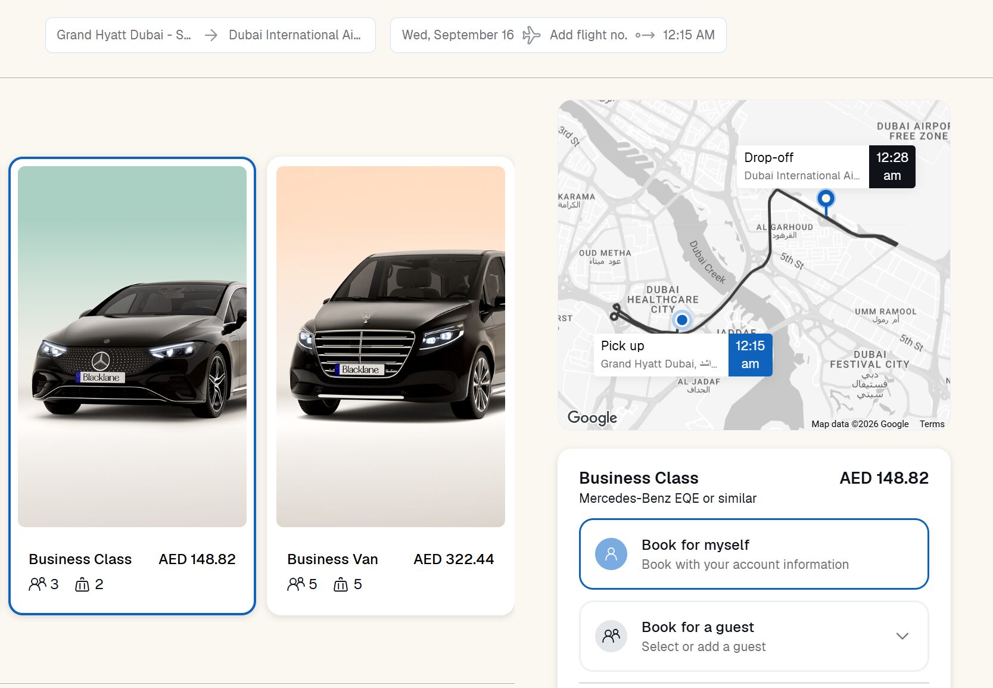The image size is (993, 688).
Task: Change the 12:15 AM pickup time
Action: click(x=689, y=35)
